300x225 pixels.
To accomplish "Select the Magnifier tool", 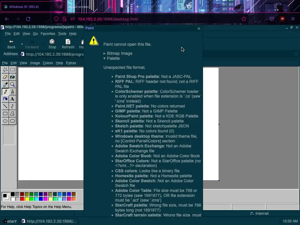I will tap(12, 84).
